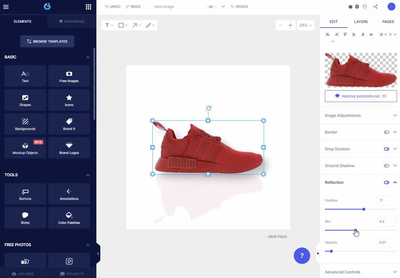Click Remove Background button
This screenshot has width=400, height=278.
point(361,96)
